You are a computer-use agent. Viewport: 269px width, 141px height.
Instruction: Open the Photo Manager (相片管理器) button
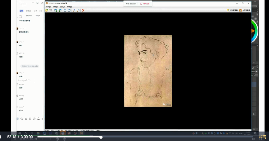pos(232,10)
